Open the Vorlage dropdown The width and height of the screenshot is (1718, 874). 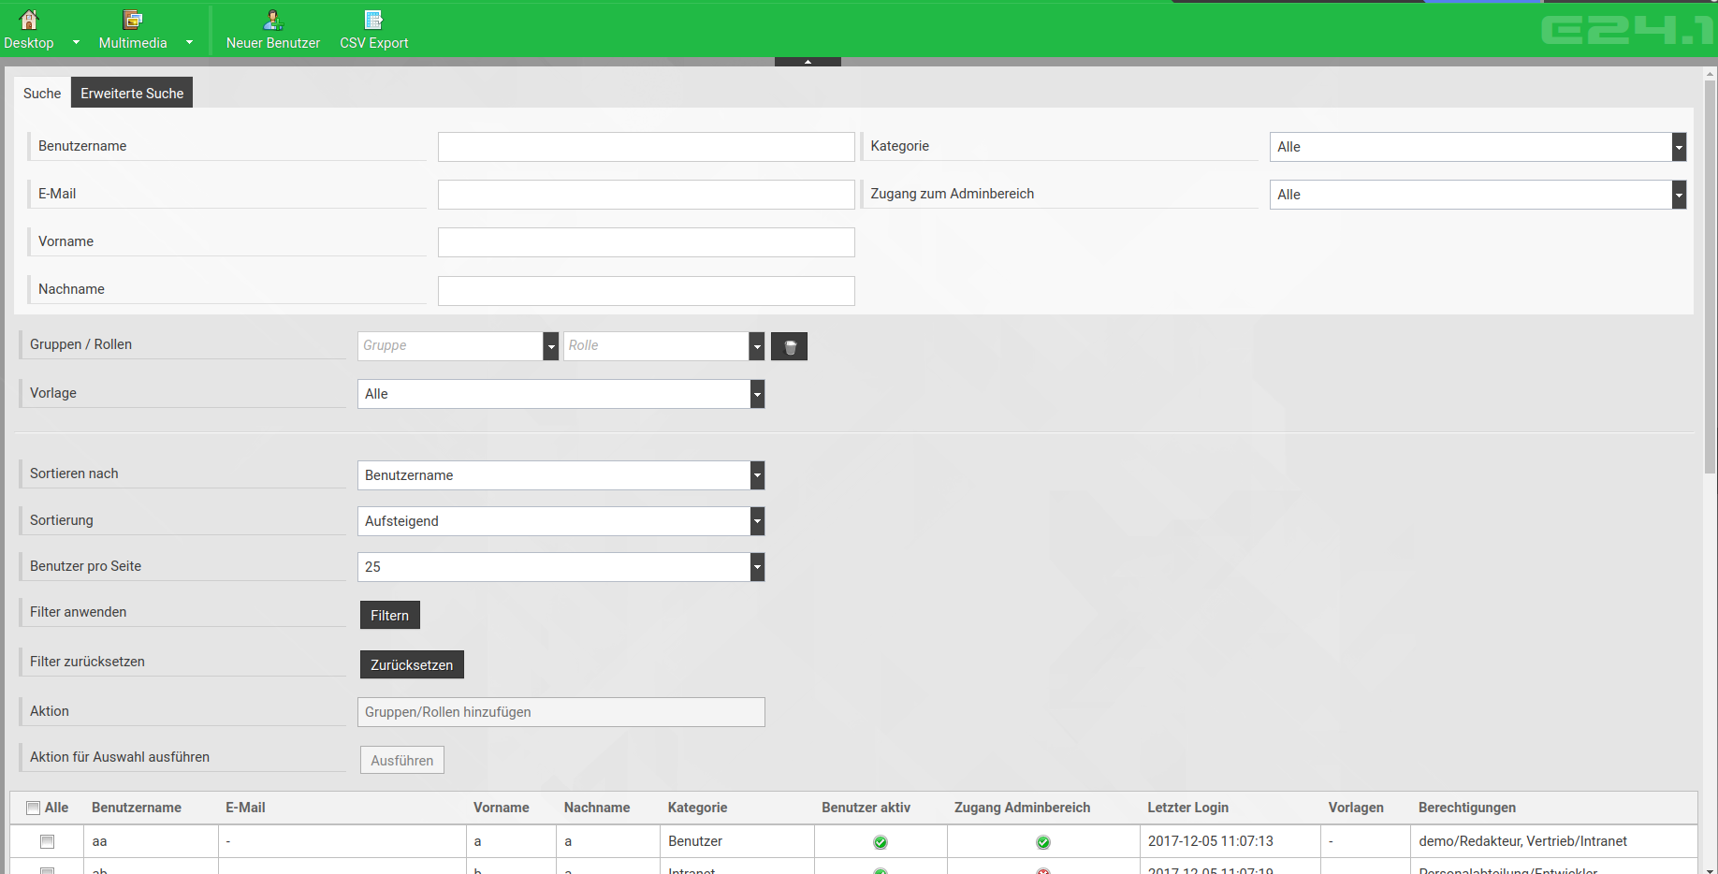[561, 394]
